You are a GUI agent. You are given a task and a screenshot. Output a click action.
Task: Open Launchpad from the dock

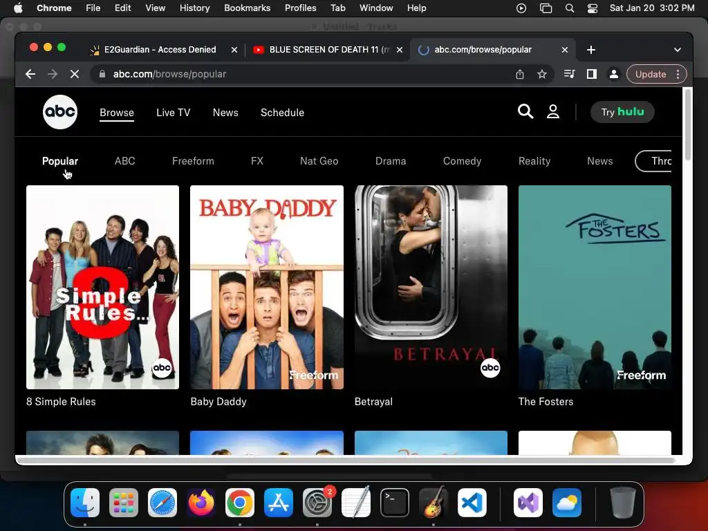[x=124, y=503]
